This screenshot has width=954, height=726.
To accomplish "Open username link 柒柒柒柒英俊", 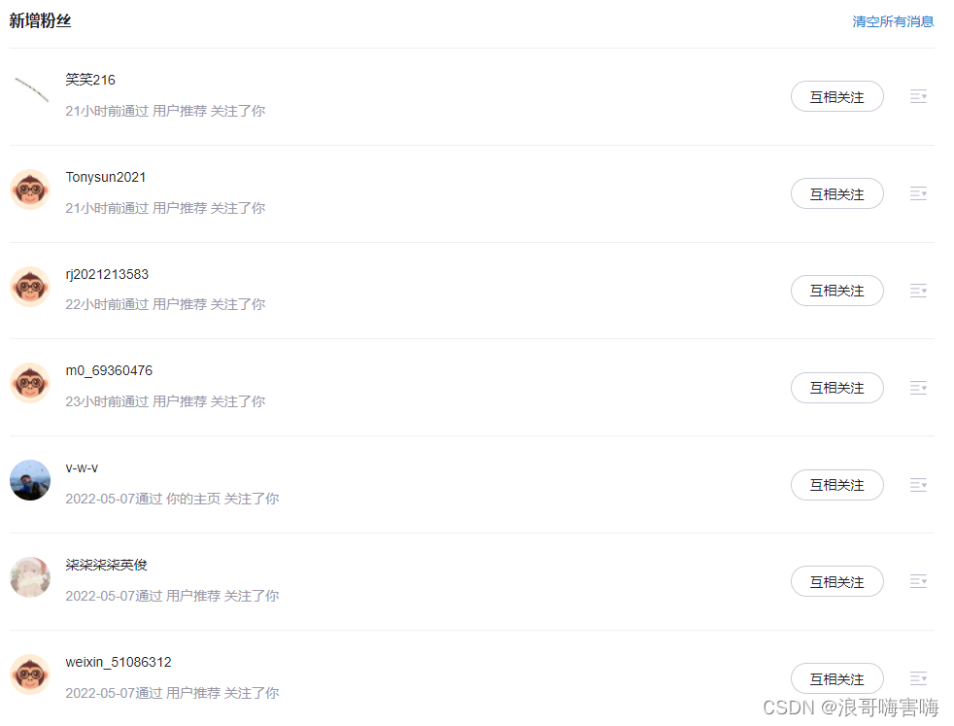I will point(107,565).
